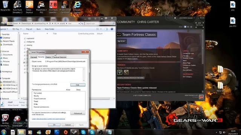Click OK in reset Properties dialog
The height and width of the screenshot is (135, 241).
54,125
